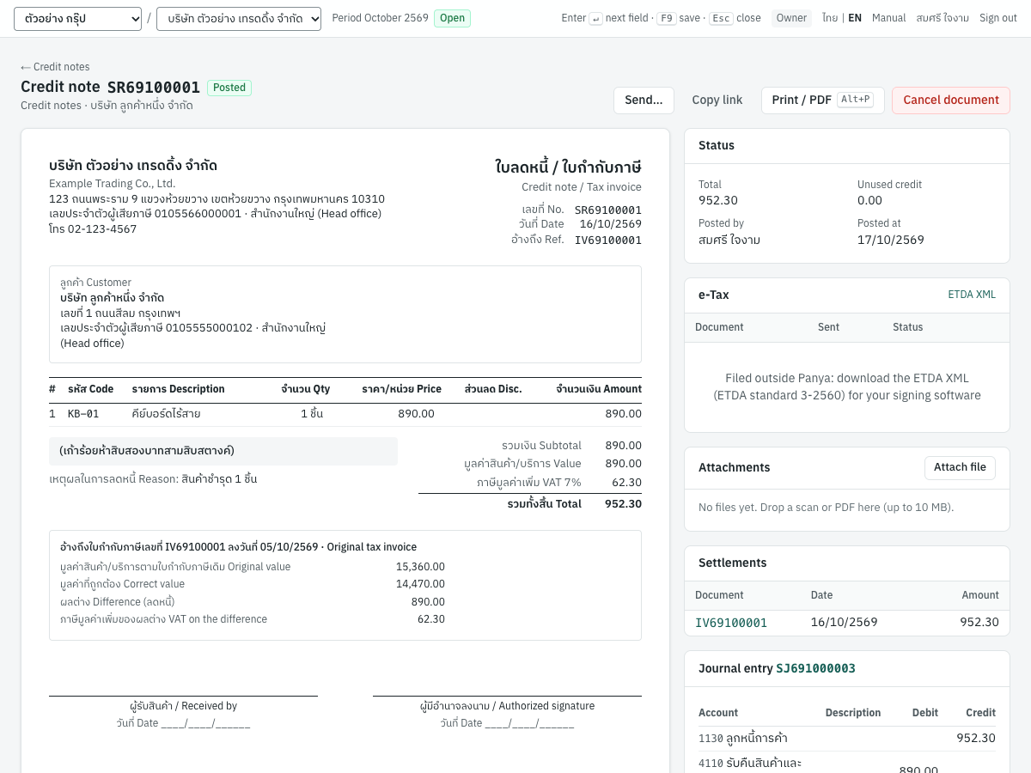Copy the document link

tap(717, 100)
